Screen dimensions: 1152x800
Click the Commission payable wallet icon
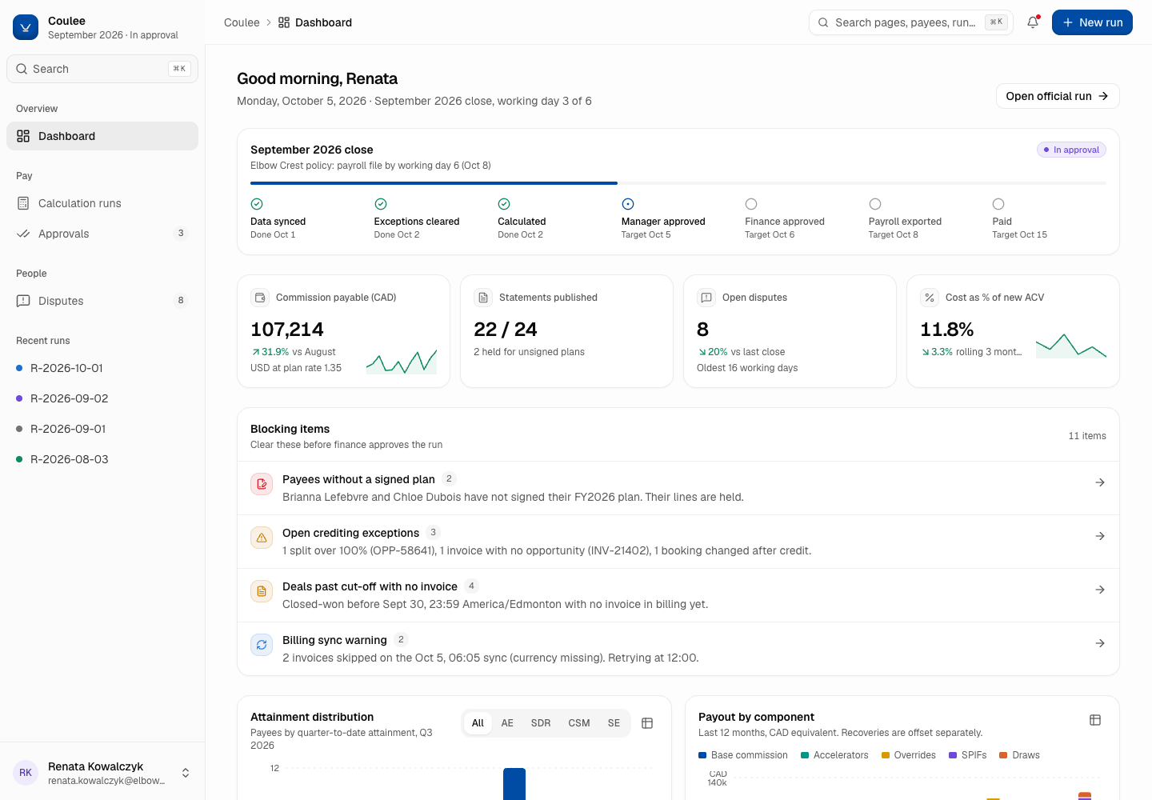[260, 298]
